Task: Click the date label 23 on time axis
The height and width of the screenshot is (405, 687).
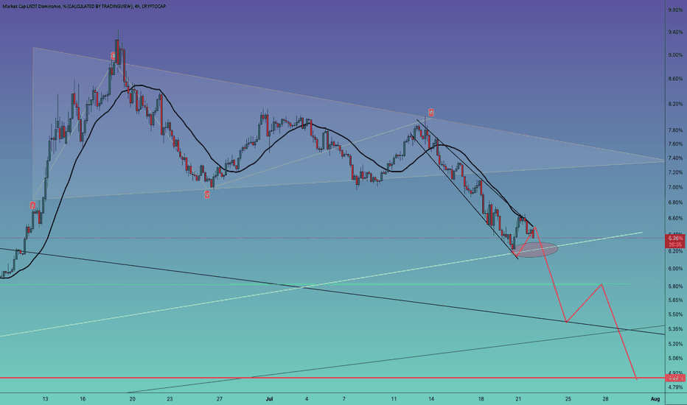Action: [x=170, y=399]
